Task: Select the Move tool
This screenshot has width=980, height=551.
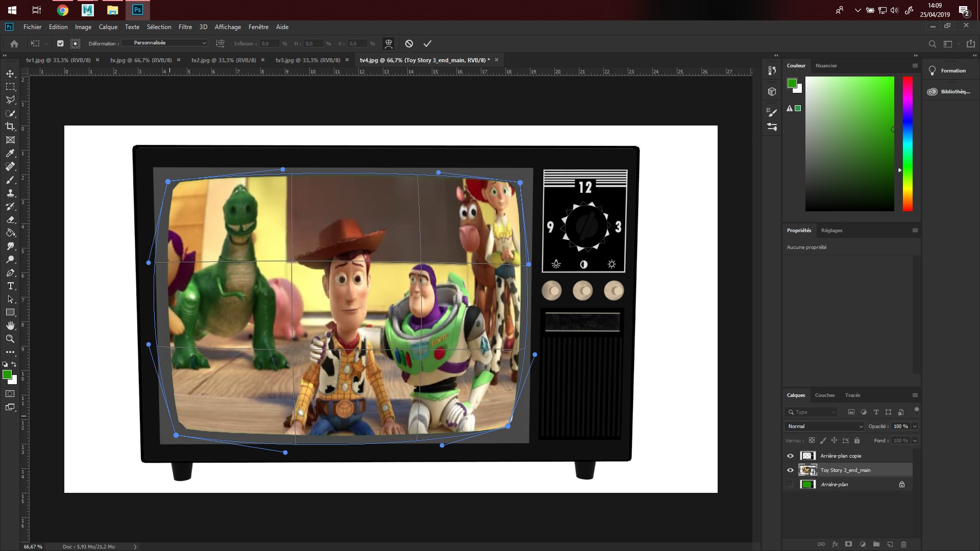Action: 10,73
